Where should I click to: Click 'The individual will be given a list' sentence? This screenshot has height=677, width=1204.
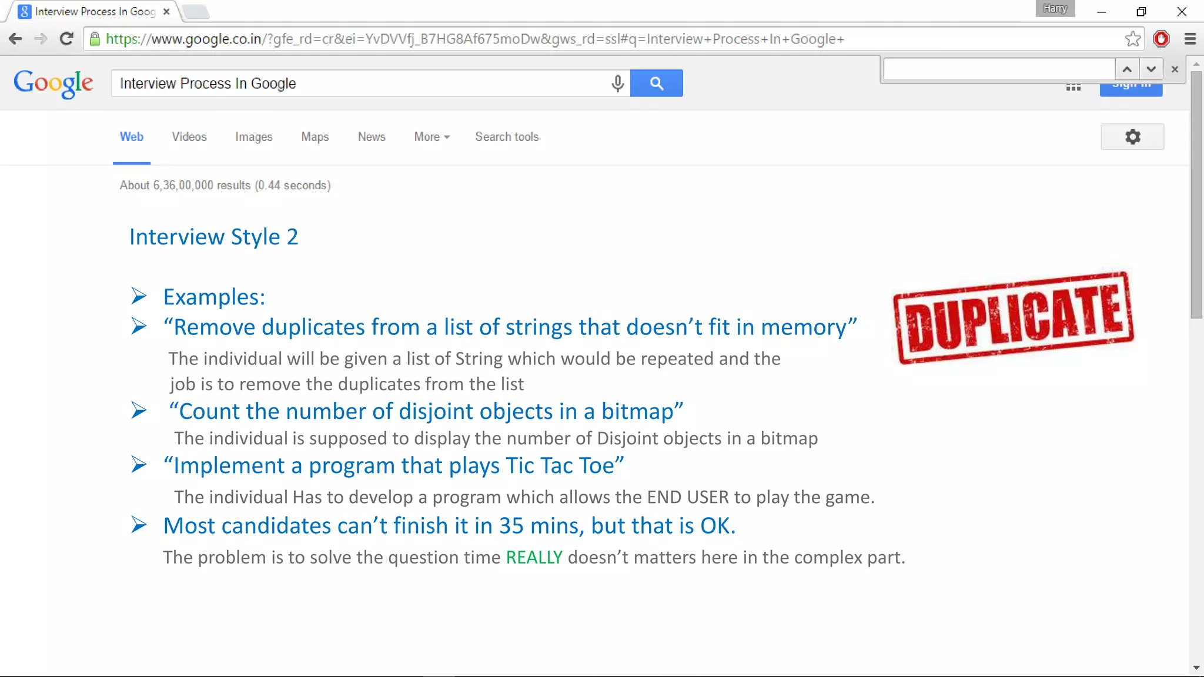pyautogui.click(x=474, y=358)
